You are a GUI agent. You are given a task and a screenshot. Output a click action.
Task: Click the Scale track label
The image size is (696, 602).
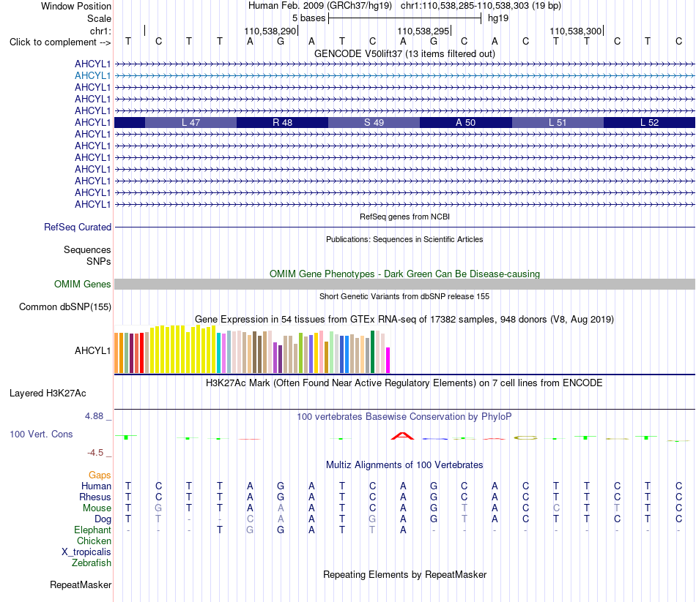tap(99, 18)
